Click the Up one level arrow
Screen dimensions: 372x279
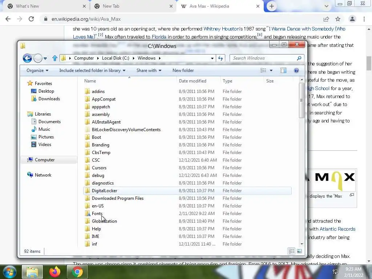(x=55, y=58)
